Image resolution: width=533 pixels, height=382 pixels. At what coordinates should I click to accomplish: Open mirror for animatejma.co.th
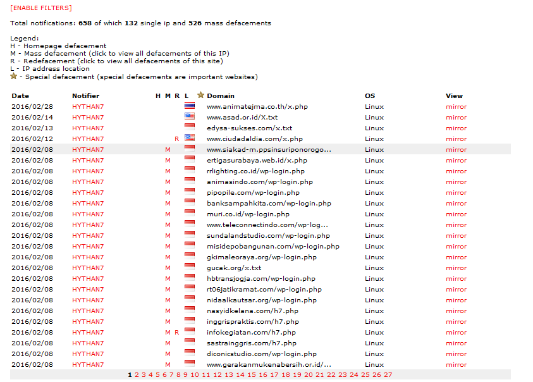456,106
